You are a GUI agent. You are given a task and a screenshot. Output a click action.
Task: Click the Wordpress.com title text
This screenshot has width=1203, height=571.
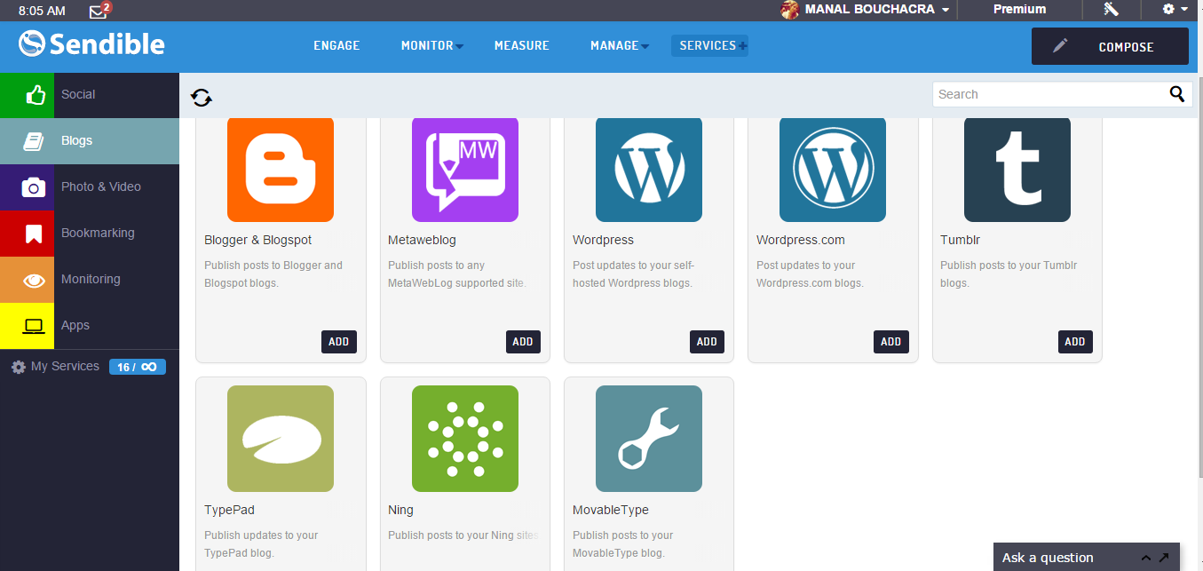pyautogui.click(x=801, y=240)
